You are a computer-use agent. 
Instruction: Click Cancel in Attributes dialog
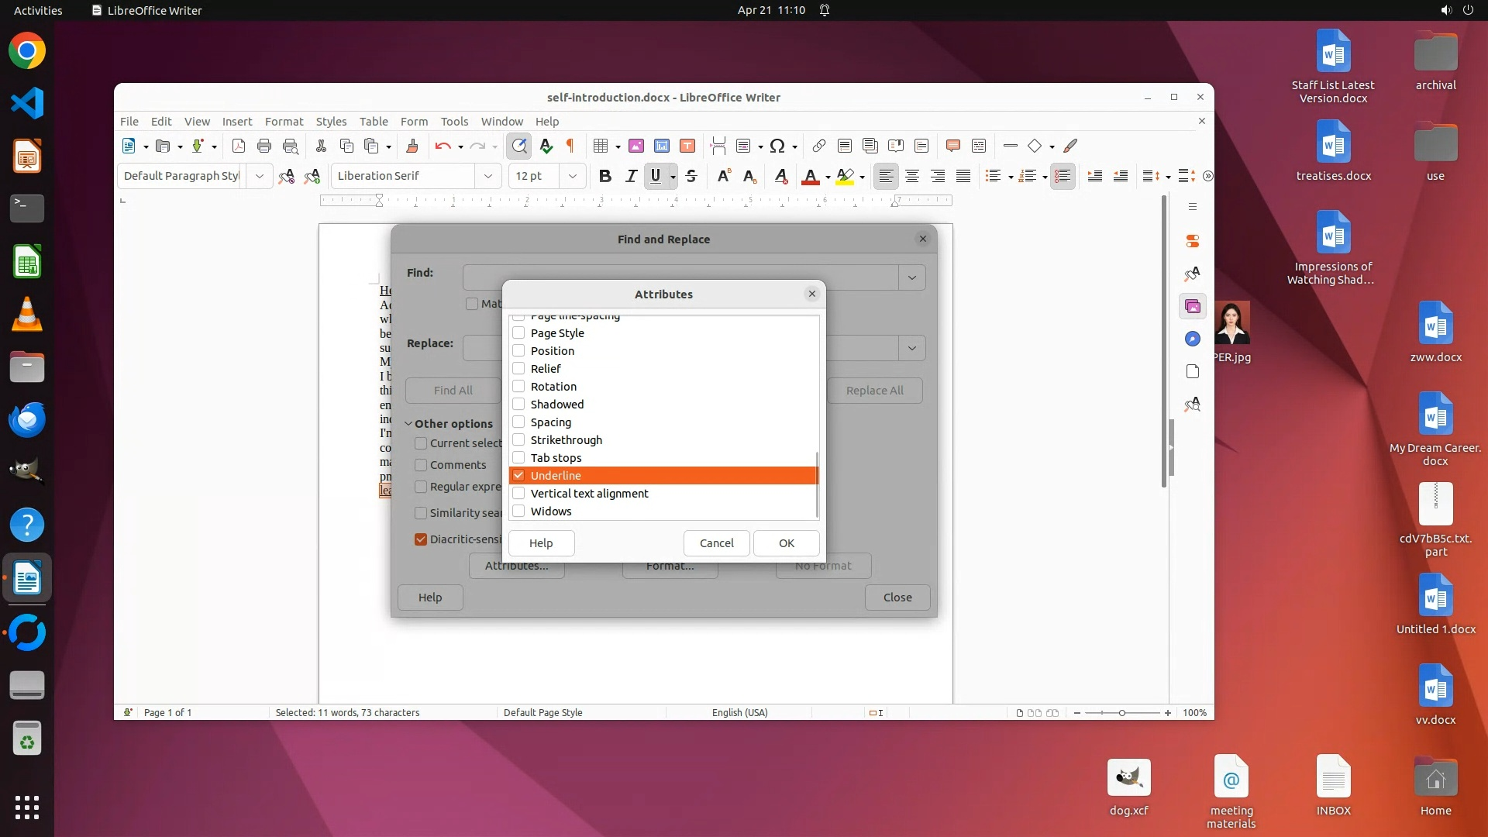coord(716,542)
